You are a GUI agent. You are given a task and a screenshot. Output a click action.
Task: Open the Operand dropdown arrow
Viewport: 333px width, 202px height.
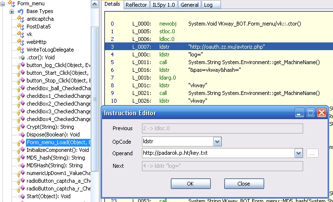pyautogui.click(x=298, y=153)
